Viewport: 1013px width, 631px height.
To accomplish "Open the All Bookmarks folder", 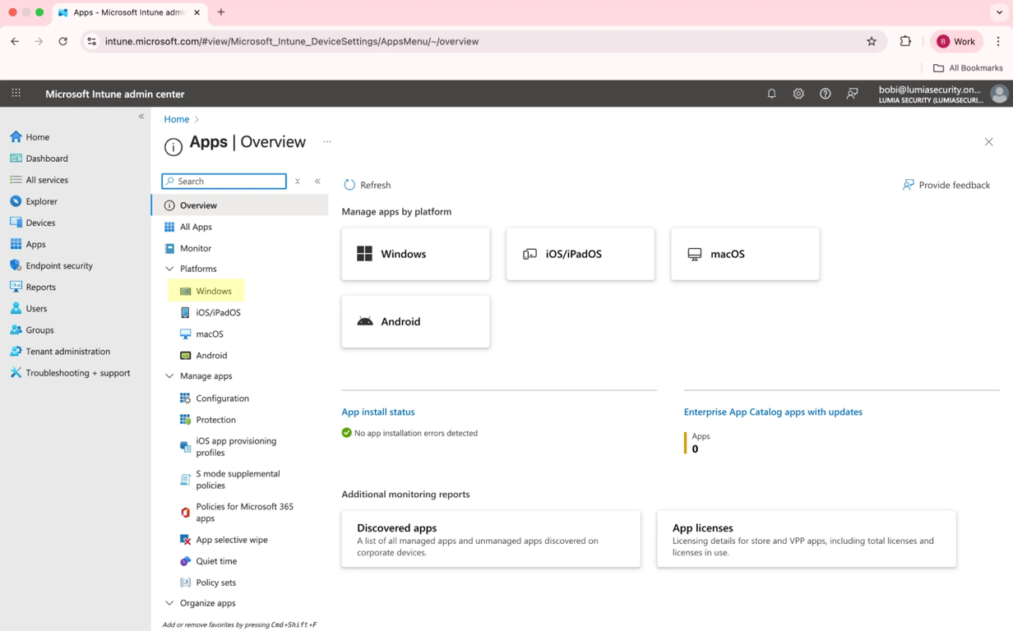I will pos(968,68).
